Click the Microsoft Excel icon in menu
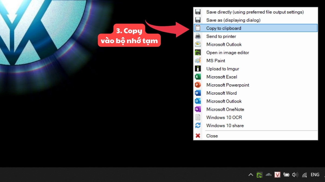 [x=198, y=77]
